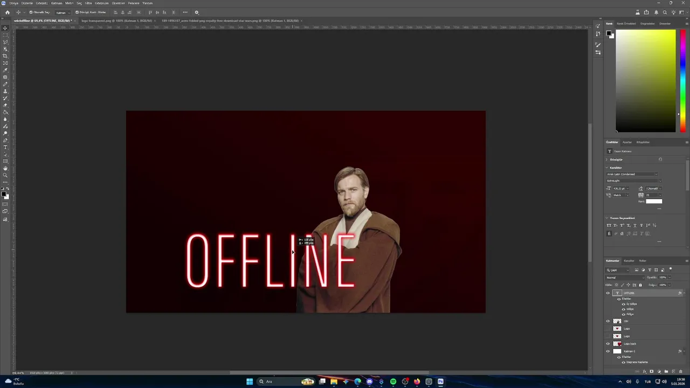Click the search icon at top right
The image size is (690, 388).
(x=665, y=12)
